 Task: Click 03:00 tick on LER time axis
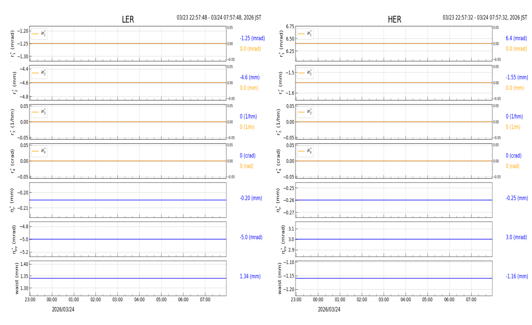click(x=118, y=300)
